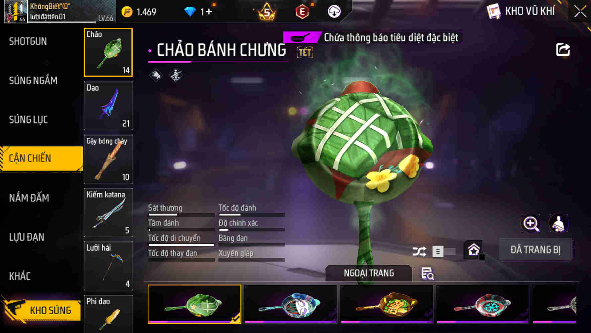Toggle the home star lobby display icon
This screenshot has height=333, width=591.
tap(474, 250)
